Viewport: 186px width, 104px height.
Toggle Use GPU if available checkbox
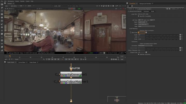point(139,16)
